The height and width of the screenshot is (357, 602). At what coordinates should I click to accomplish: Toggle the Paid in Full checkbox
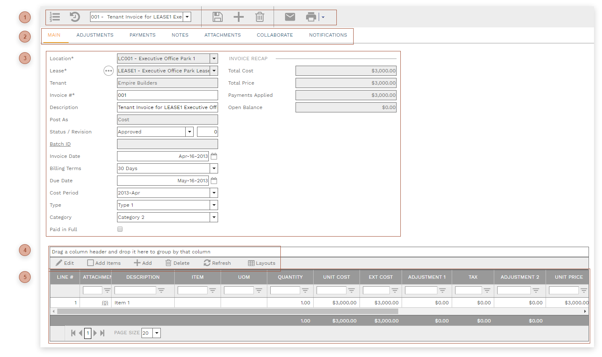120,229
